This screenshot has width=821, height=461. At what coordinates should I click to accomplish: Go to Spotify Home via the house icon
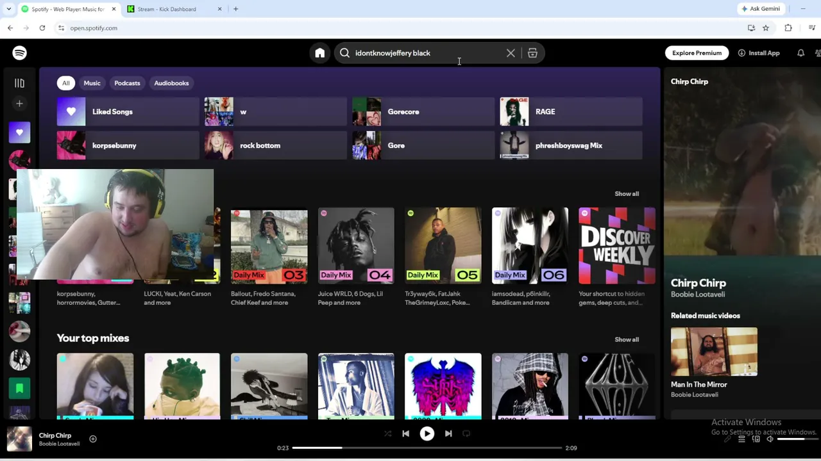point(320,53)
